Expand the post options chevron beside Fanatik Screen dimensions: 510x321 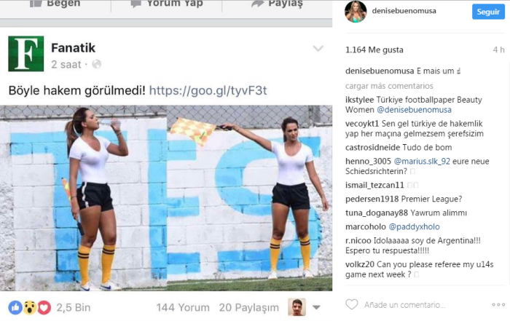tap(318, 49)
